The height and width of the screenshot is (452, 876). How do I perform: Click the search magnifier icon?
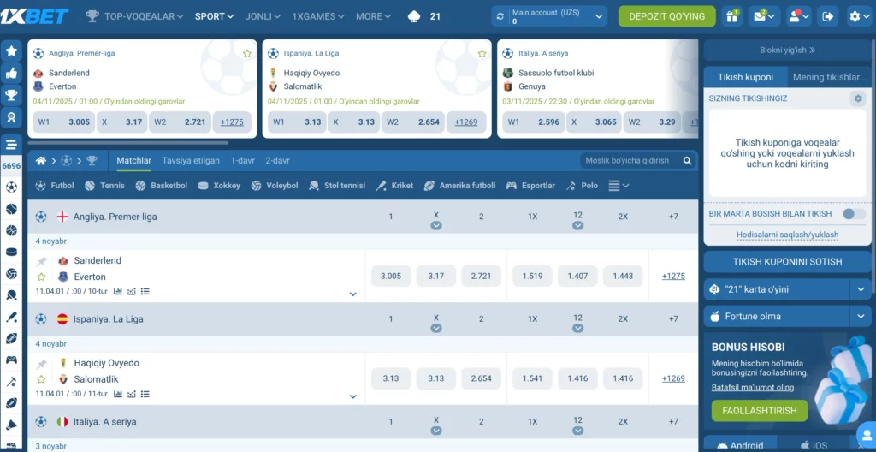687,161
